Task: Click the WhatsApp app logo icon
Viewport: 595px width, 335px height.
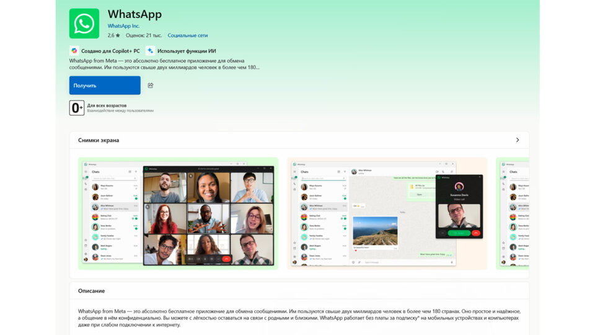Action: click(x=84, y=24)
